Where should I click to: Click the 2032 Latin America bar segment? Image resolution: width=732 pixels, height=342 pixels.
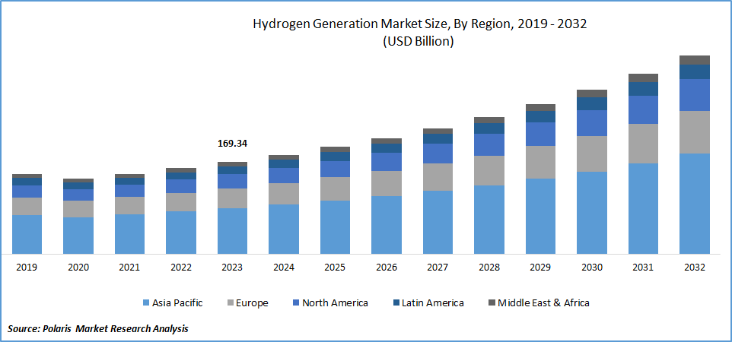click(x=695, y=72)
